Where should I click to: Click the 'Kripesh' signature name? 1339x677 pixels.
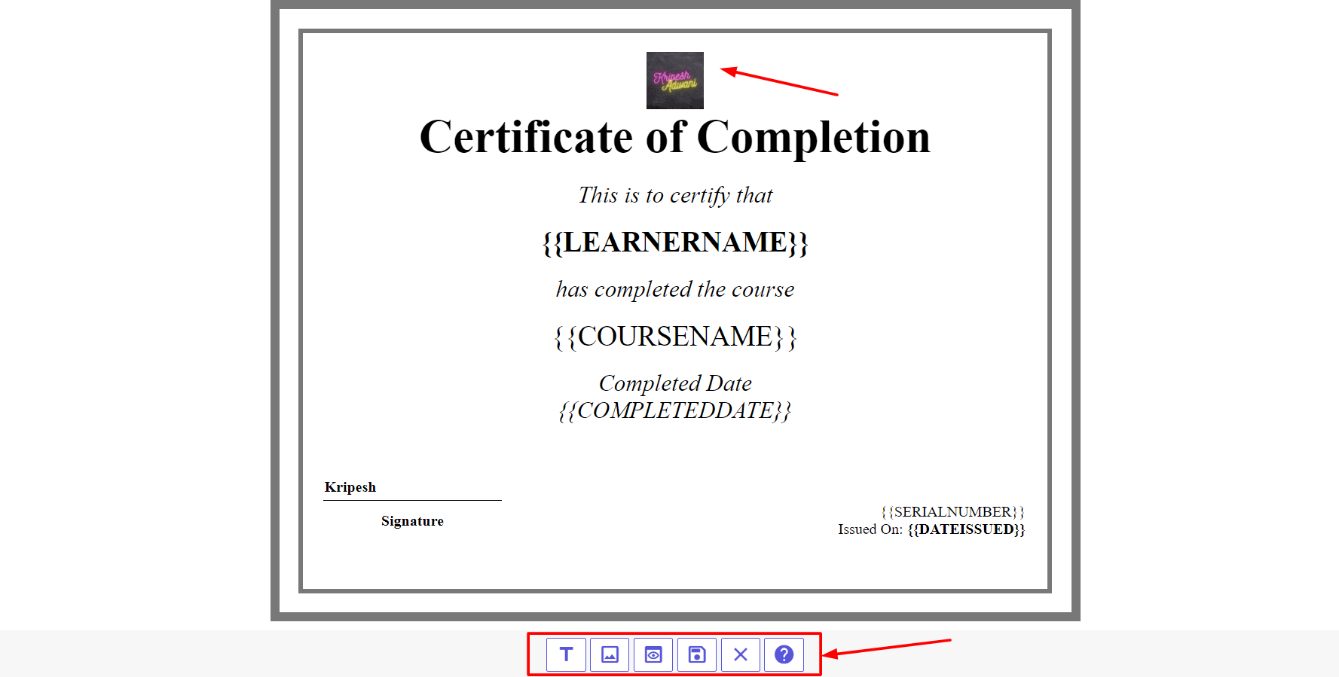350,487
